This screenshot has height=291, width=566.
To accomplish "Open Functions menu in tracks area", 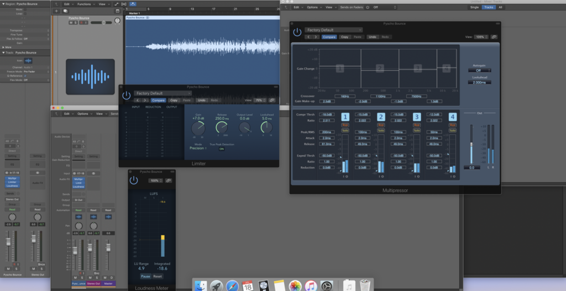I will (86, 4).
